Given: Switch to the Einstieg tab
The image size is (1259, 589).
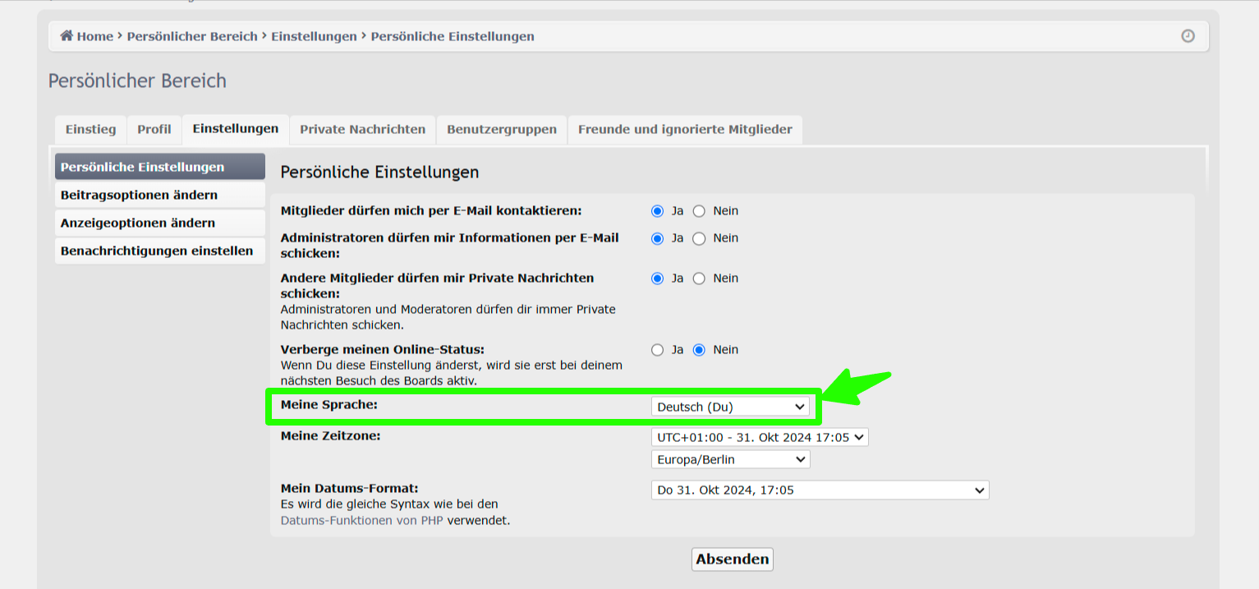Looking at the screenshot, I should tap(90, 130).
